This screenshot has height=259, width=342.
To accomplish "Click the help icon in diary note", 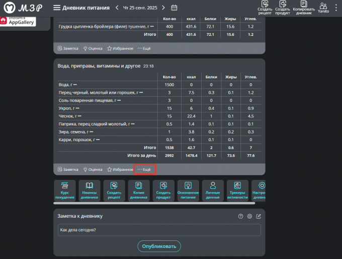I will [240, 216].
